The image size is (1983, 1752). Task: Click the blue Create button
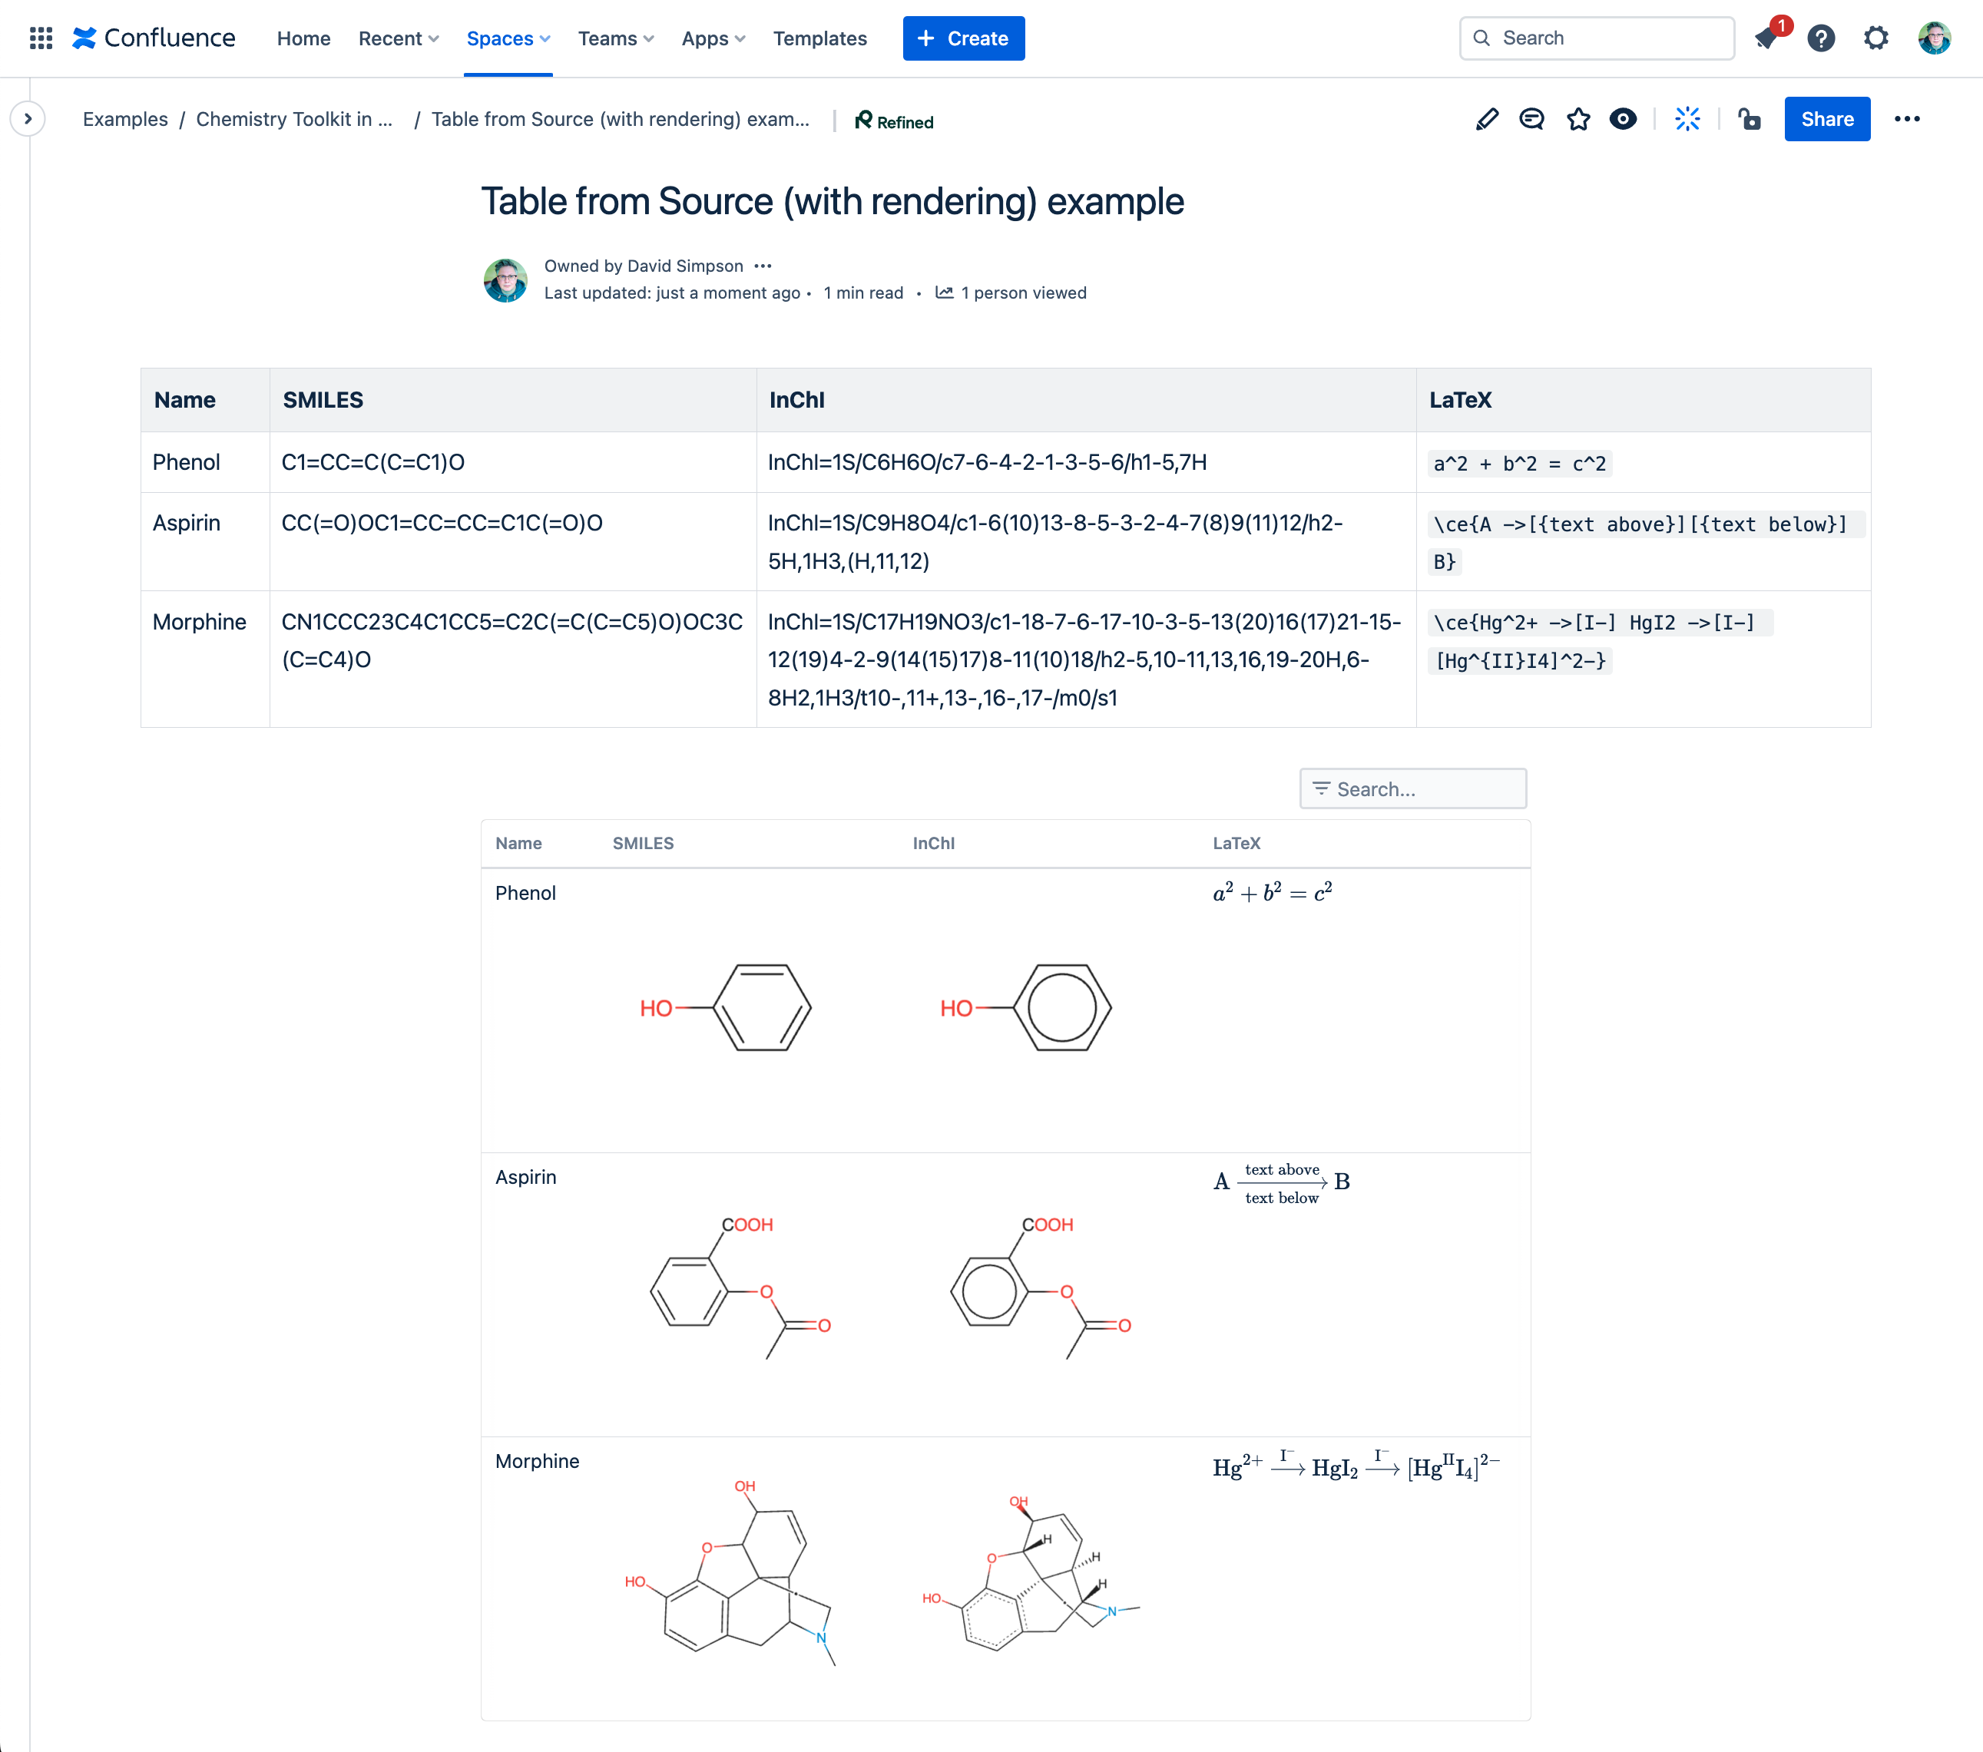[x=962, y=38]
